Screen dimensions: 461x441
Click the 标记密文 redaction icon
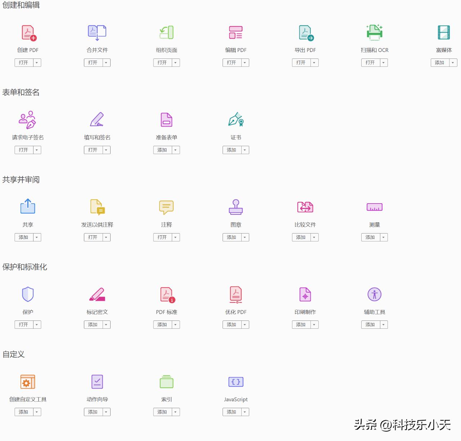click(97, 294)
